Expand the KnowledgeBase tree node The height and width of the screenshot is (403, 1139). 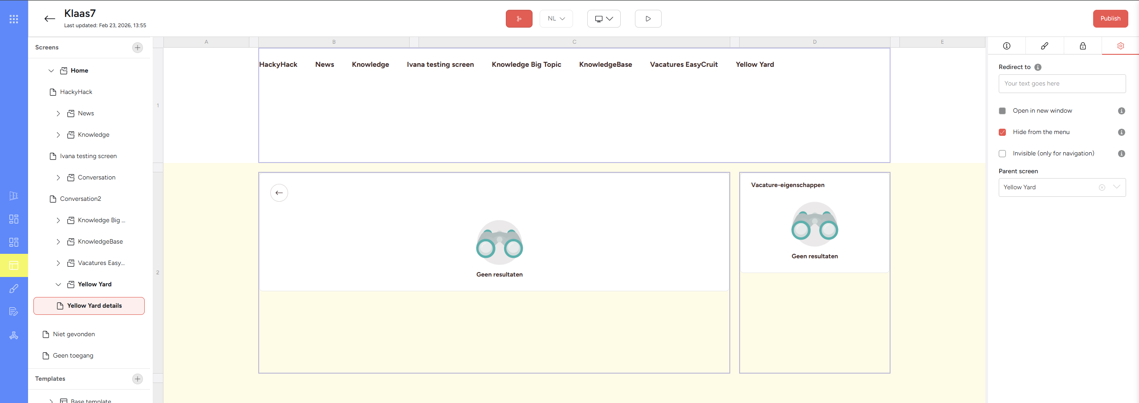[x=58, y=242]
